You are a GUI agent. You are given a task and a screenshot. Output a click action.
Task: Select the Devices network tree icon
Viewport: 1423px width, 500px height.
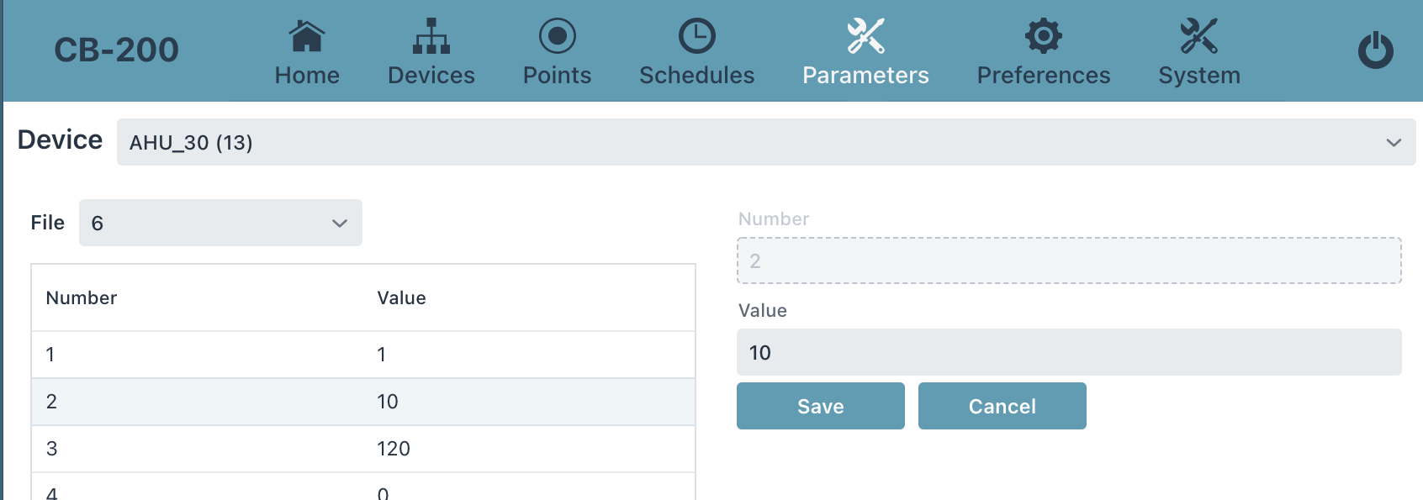[x=431, y=36]
